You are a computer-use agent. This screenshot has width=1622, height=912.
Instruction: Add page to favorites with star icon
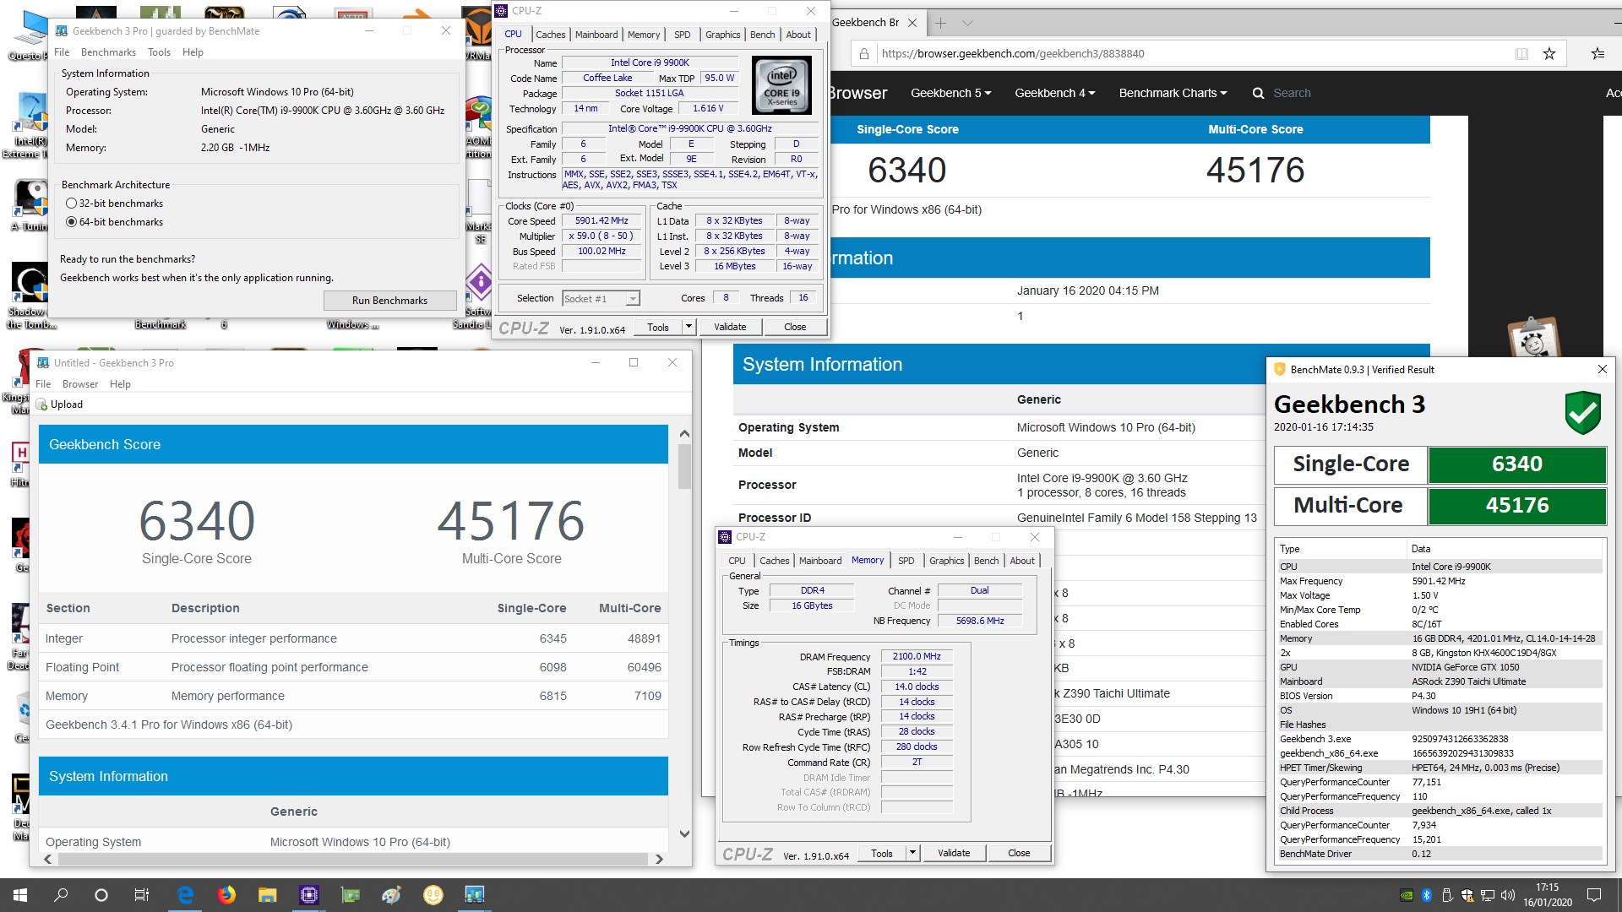coord(1549,53)
